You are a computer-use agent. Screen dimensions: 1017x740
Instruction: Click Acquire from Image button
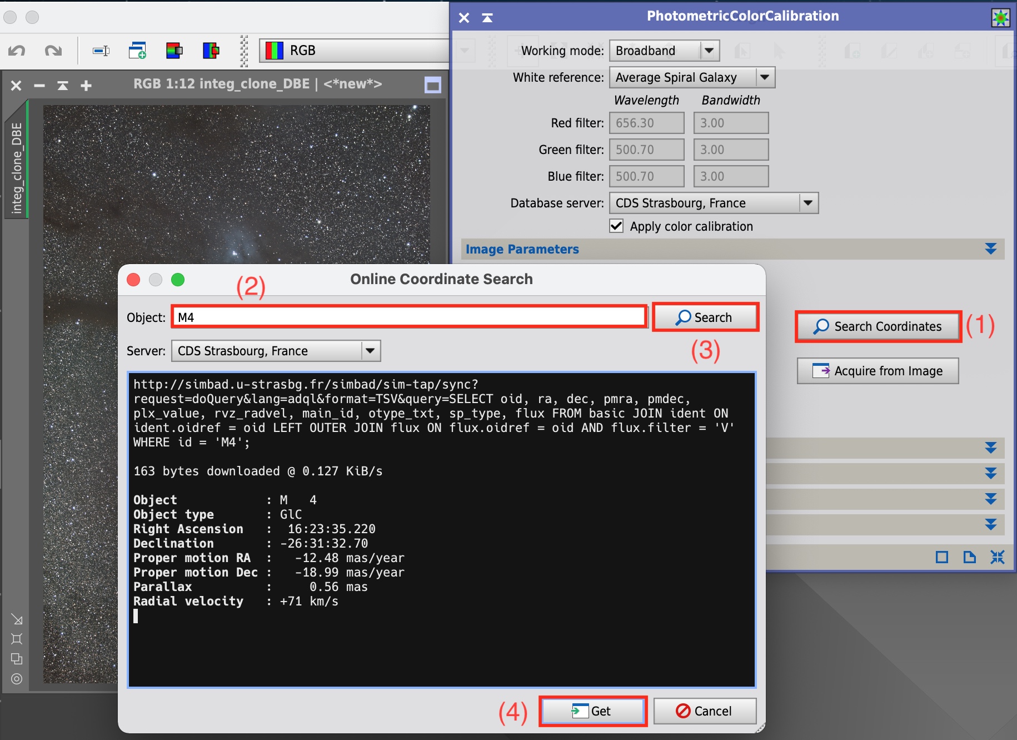click(878, 371)
